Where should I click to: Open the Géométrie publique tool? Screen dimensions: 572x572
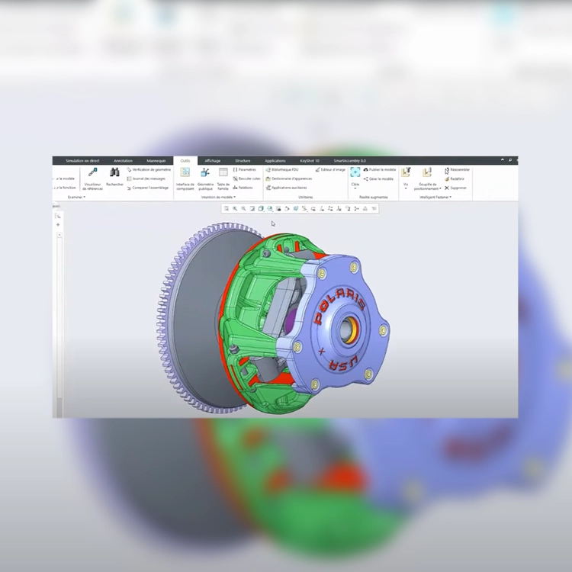pyautogui.click(x=205, y=178)
